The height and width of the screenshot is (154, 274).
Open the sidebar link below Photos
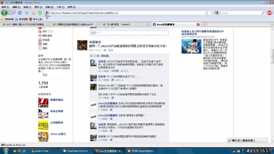pos(45,36)
